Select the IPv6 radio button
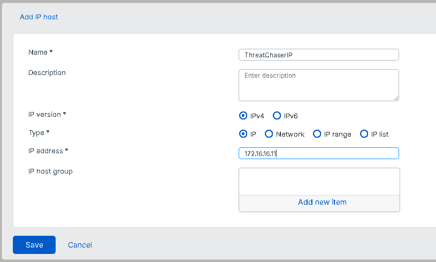This screenshot has width=436, height=262. click(277, 116)
